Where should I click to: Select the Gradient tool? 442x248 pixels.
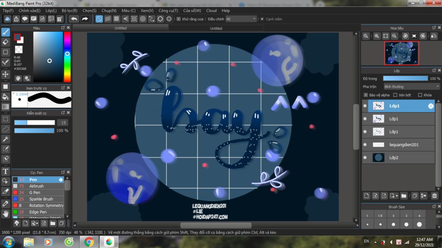point(6,107)
